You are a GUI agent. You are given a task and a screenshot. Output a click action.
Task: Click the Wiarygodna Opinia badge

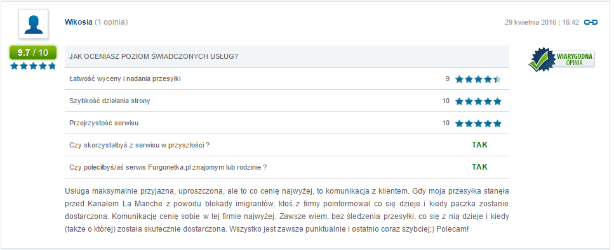point(562,59)
